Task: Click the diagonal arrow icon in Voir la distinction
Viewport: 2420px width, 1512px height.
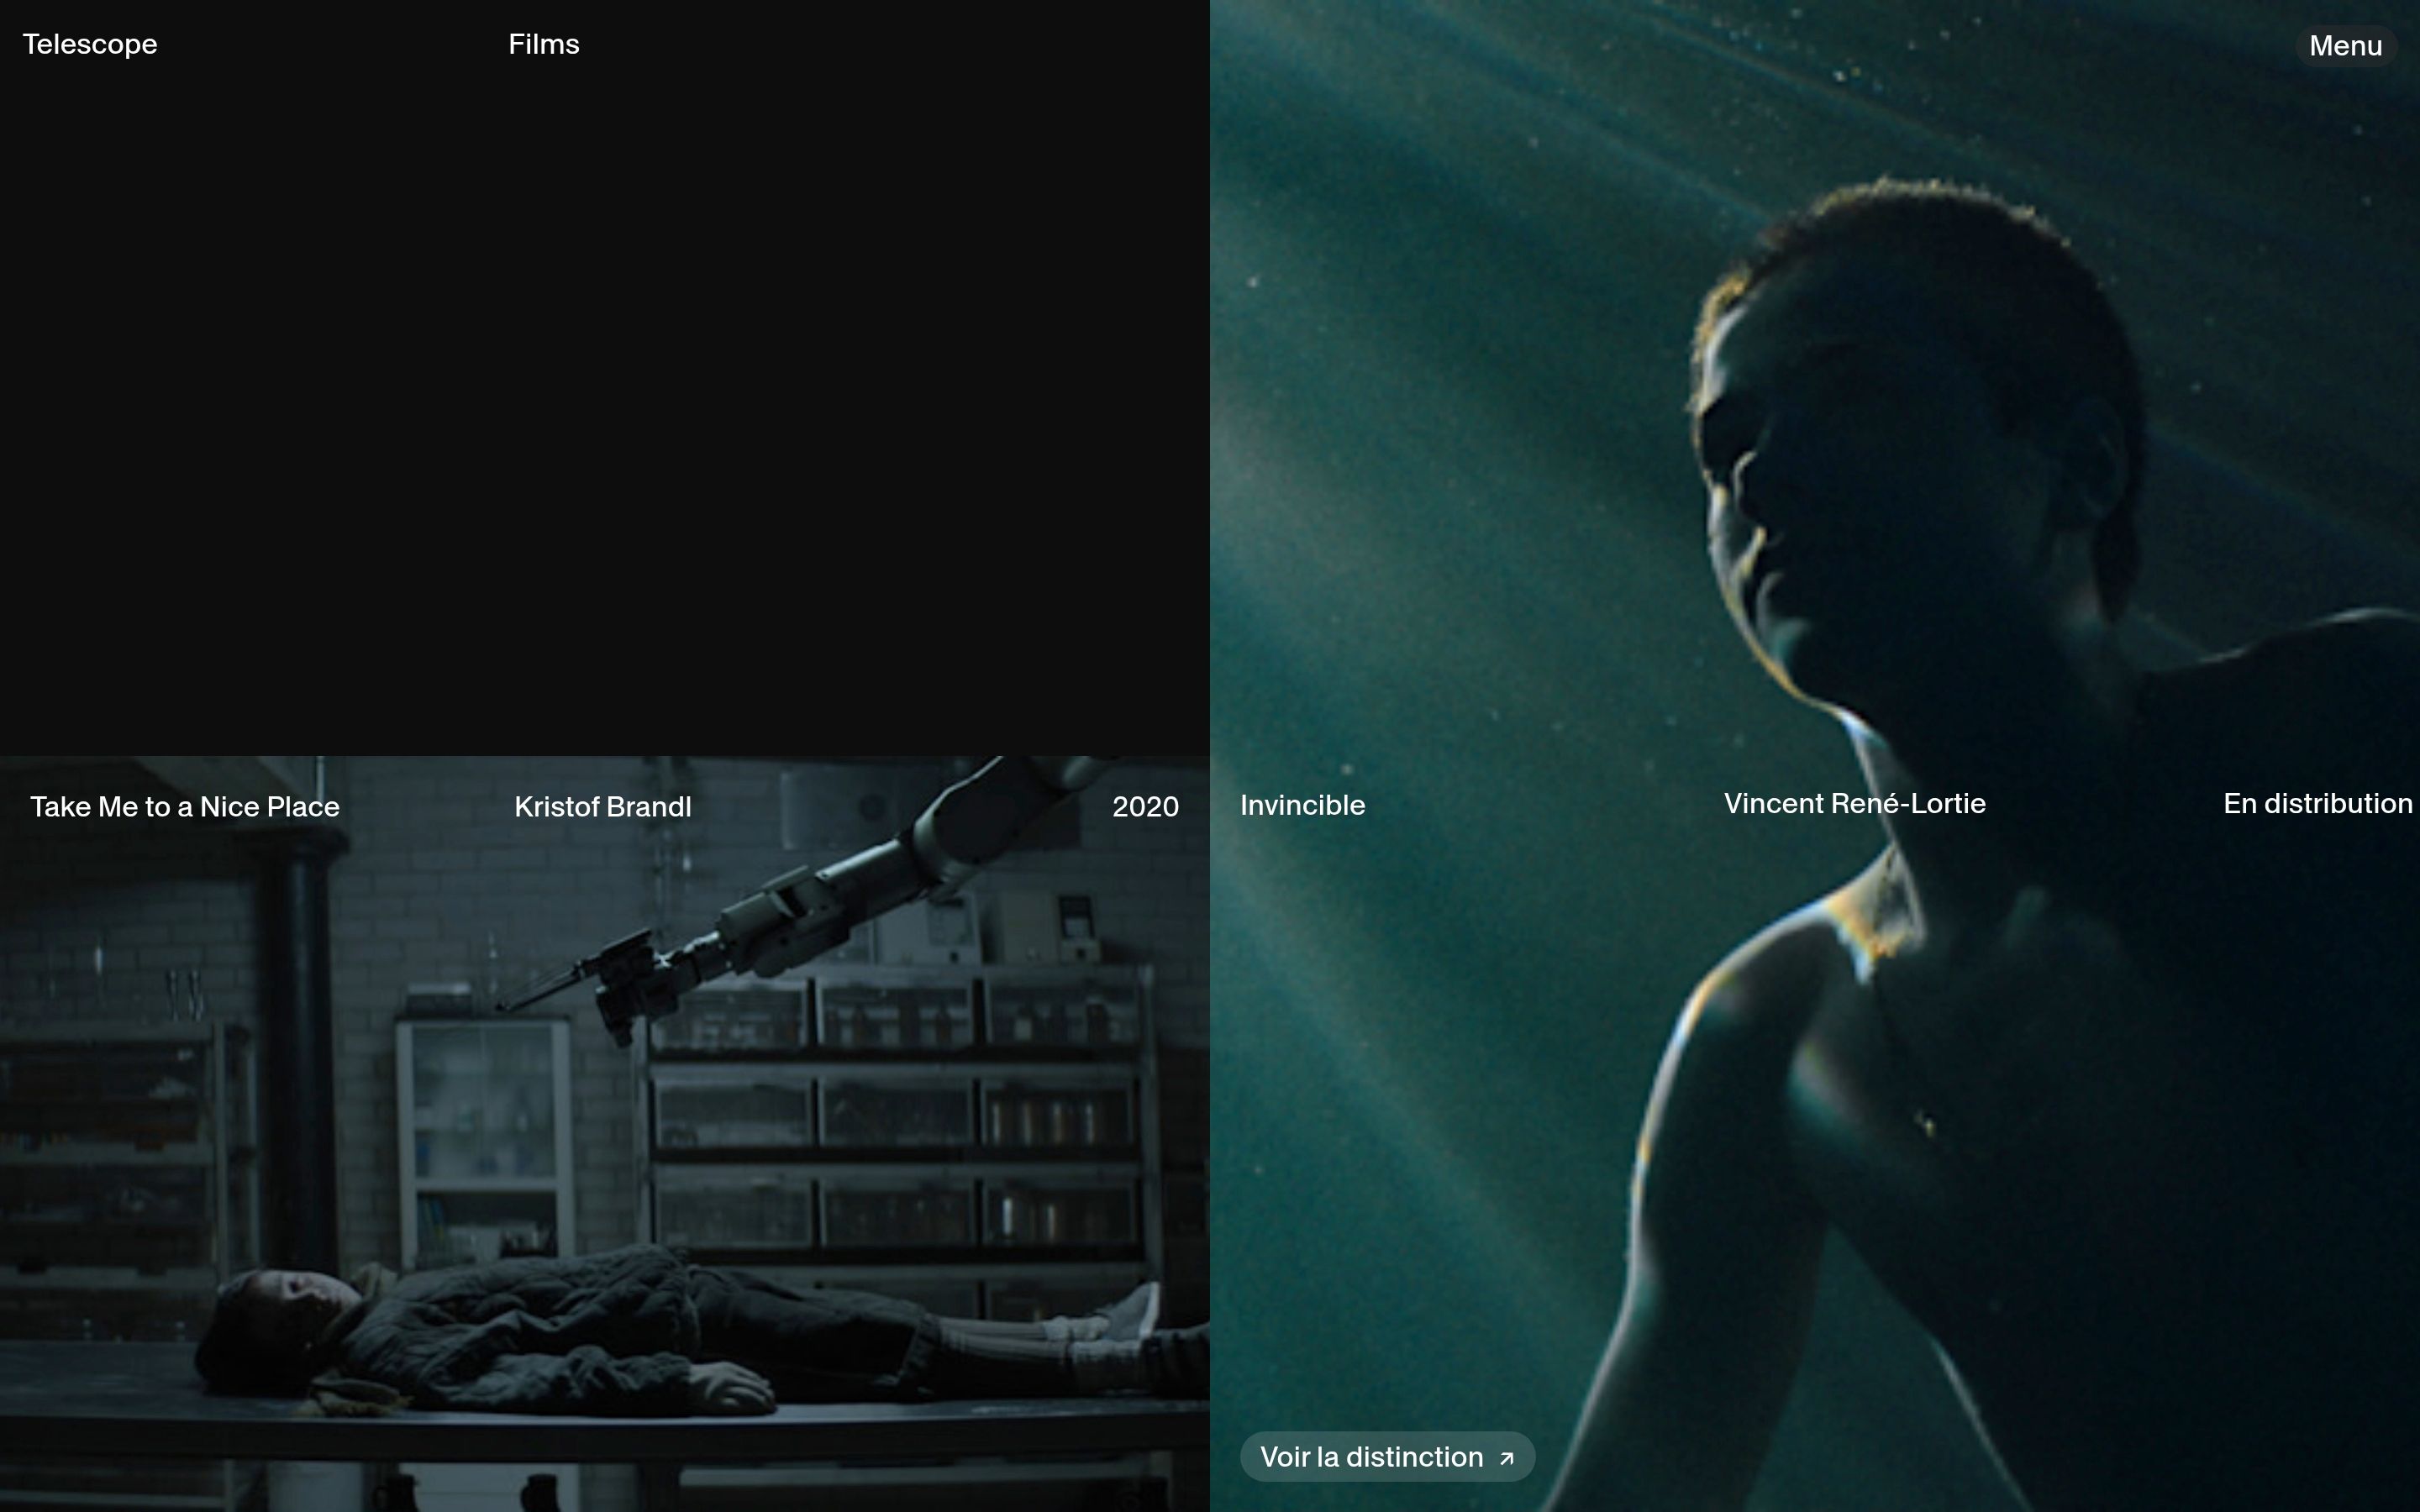Action: click(1506, 1459)
